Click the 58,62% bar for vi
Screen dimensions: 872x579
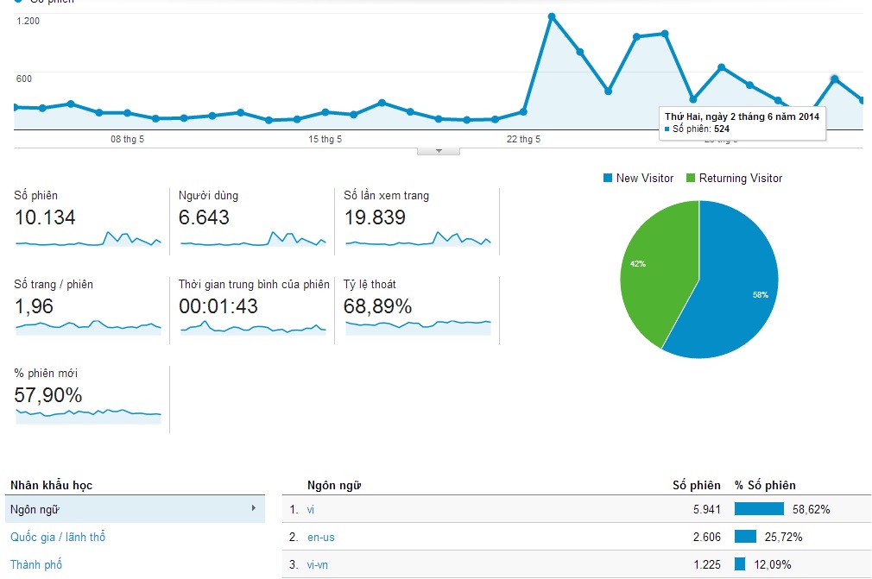pyautogui.click(x=759, y=509)
